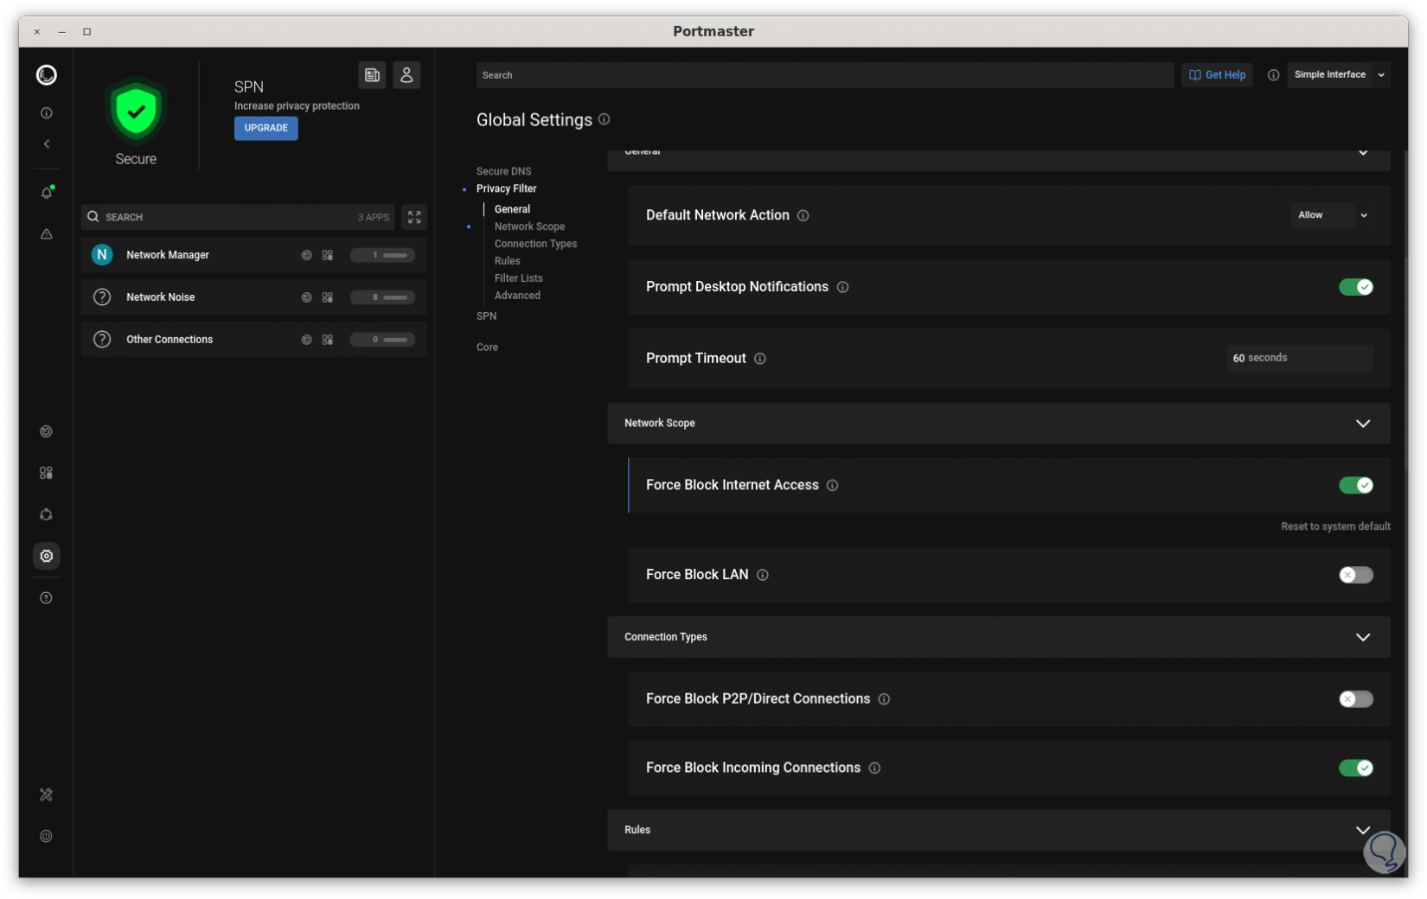
Task: Click the apps SEARCH field
Action: (x=238, y=217)
